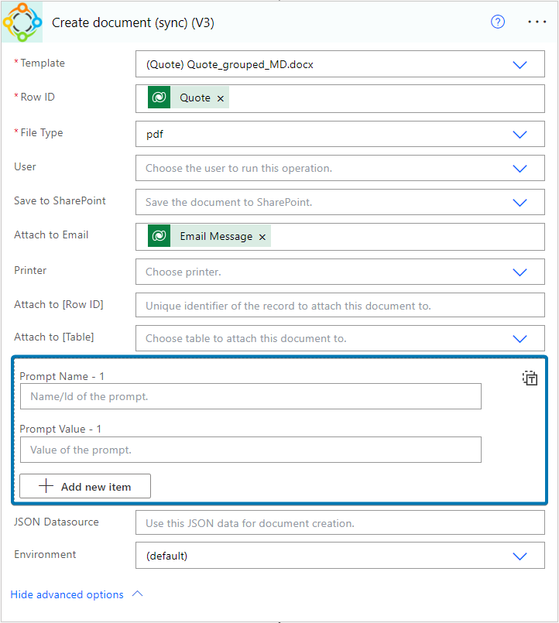This screenshot has height=623, width=559.
Task: Open the Save to SharePoint dropdown
Action: pos(520,203)
